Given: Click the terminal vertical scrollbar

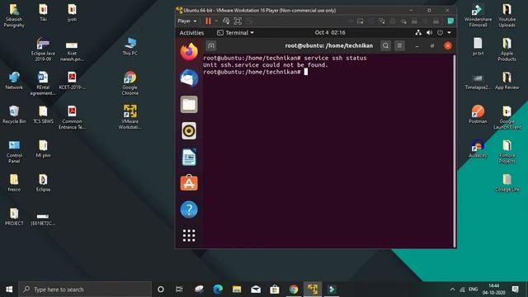Looking at the screenshot, I should point(455,151).
